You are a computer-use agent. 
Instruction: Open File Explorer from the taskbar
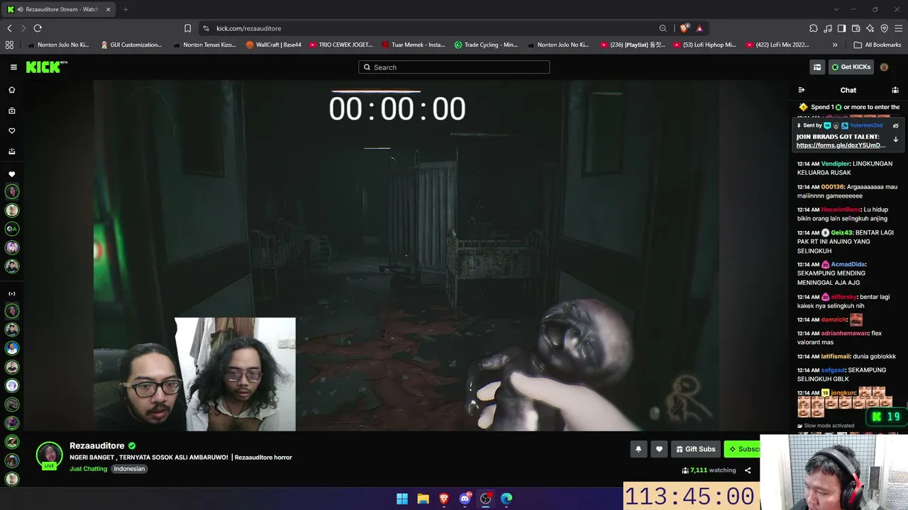click(423, 499)
